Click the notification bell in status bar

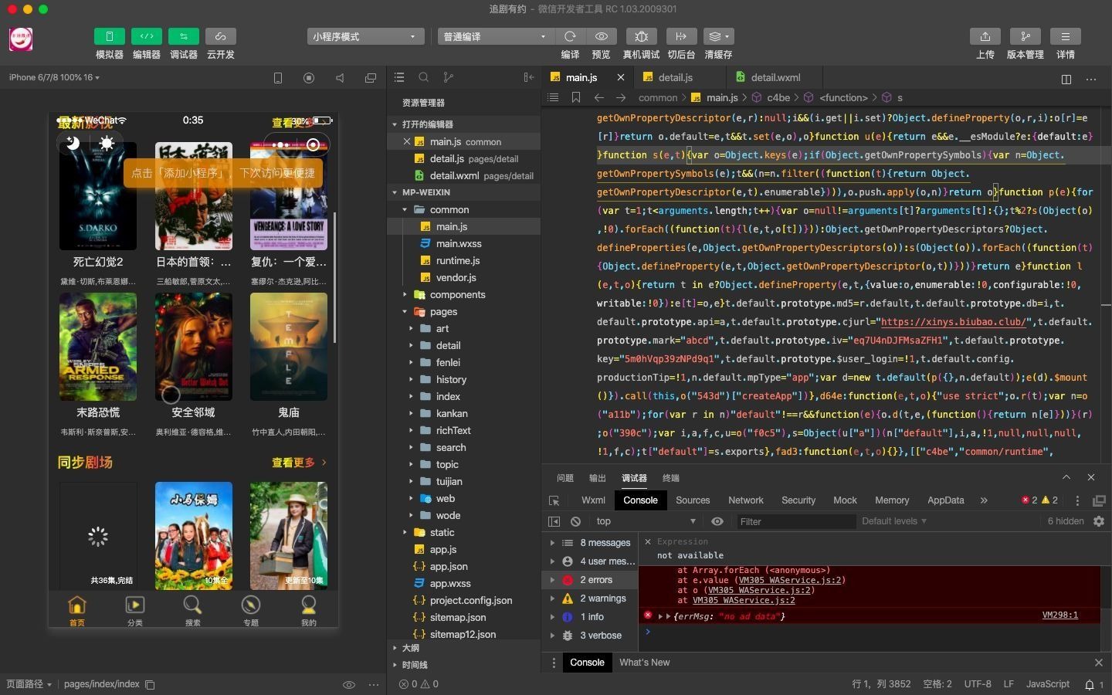pos(1090,684)
